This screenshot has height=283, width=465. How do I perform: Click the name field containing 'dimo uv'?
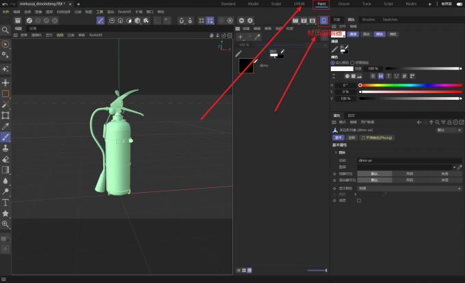point(410,161)
